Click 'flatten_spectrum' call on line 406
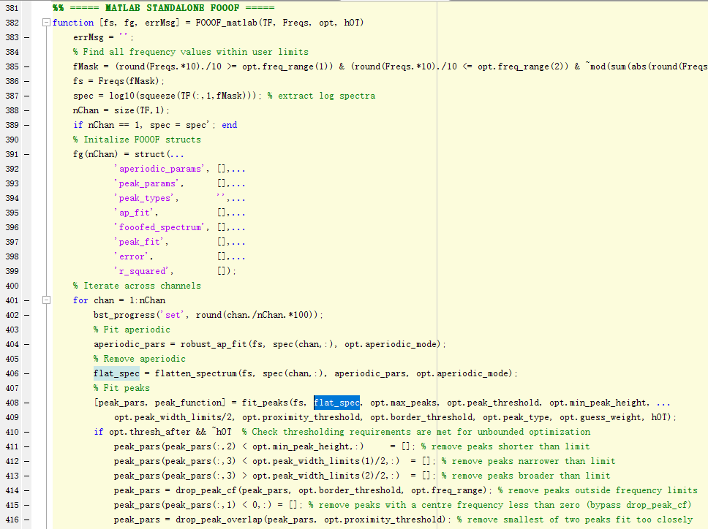The width and height of the screenshot is (708, 529). [196, 373]
